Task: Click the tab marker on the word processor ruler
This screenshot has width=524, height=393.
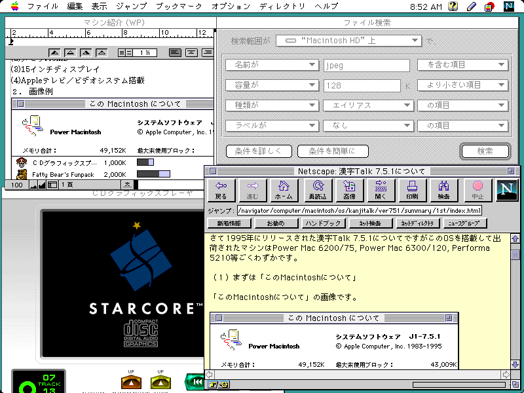Action: 11,42
